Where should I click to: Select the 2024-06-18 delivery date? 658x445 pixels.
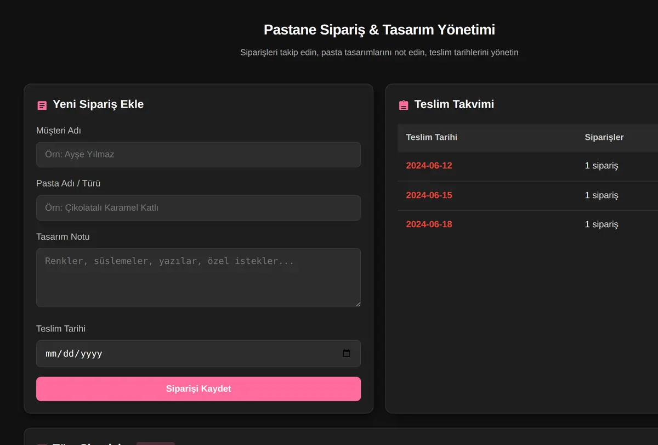tap(429, 224)
